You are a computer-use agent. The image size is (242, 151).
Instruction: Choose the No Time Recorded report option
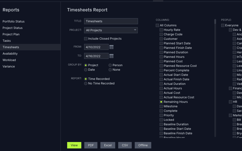pos(86,83)
